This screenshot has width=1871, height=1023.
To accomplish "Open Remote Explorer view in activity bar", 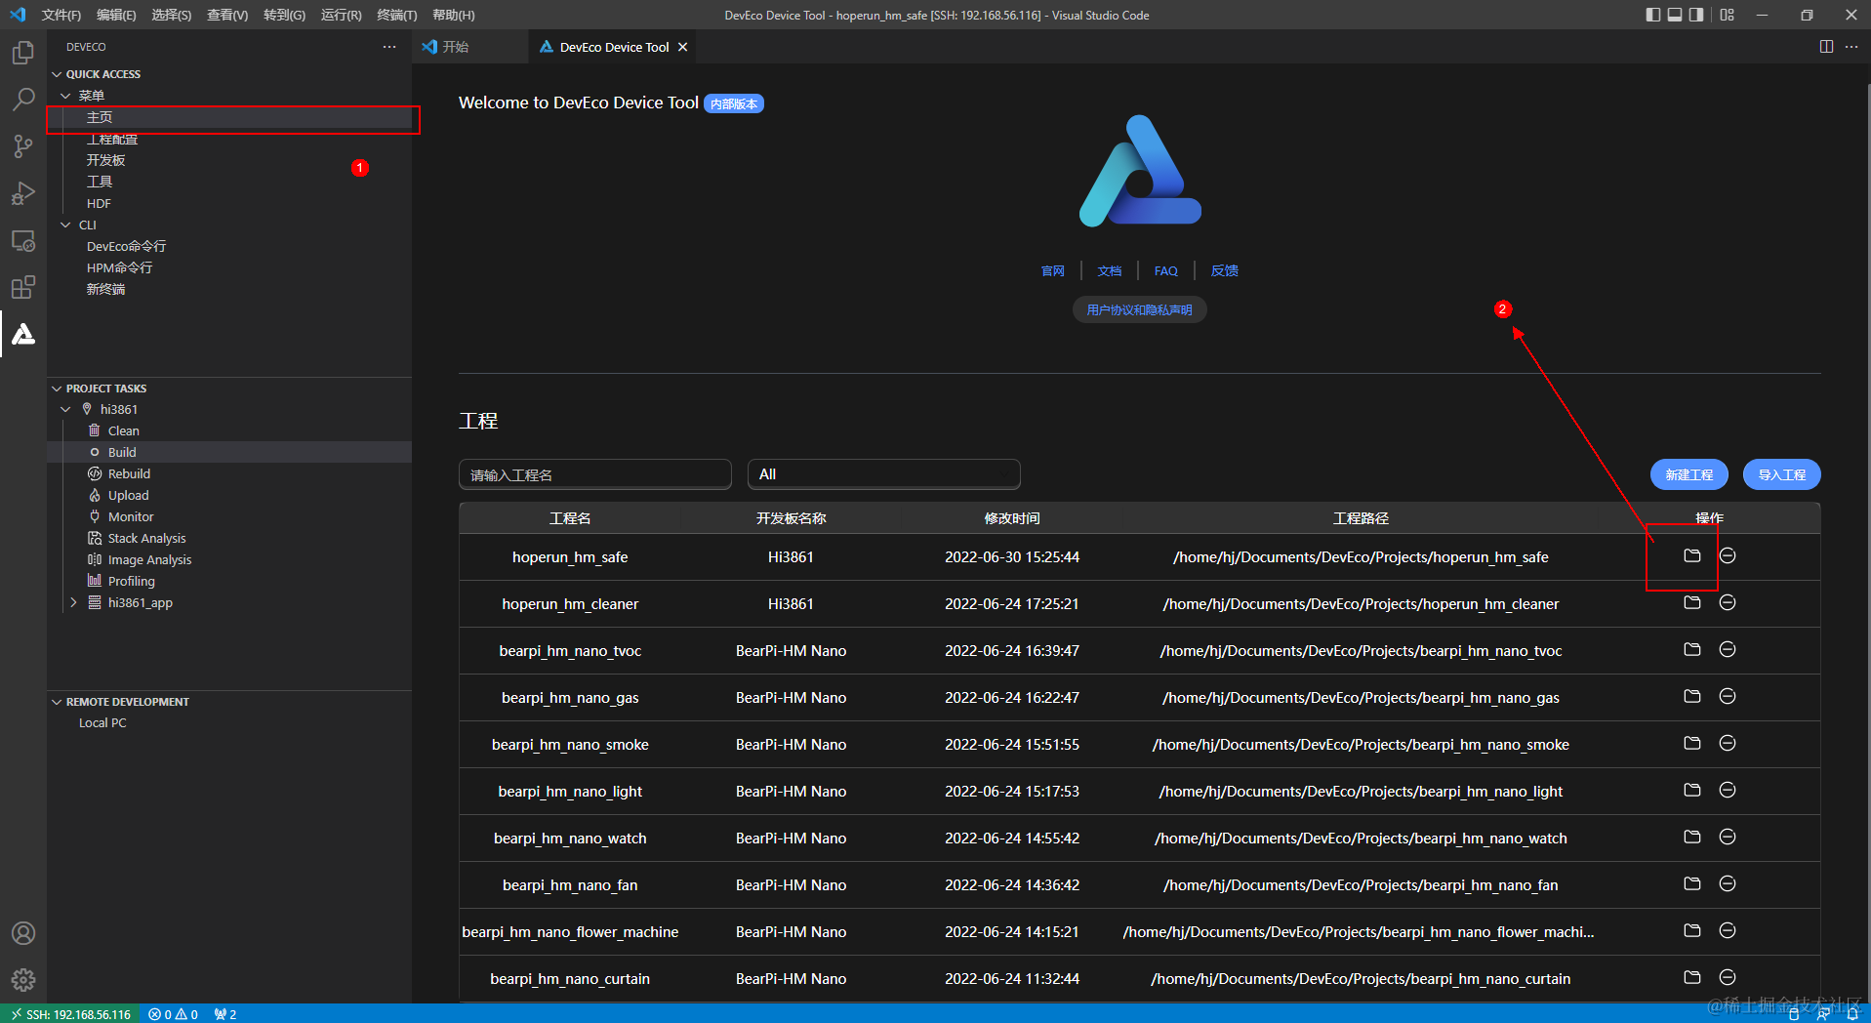I will point(23,240).
